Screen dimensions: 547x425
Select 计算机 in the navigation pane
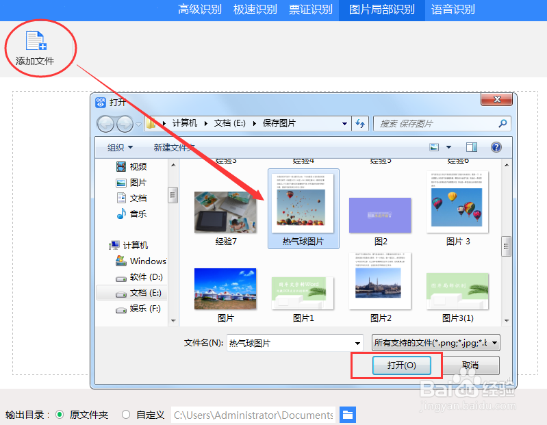[129, 246]
